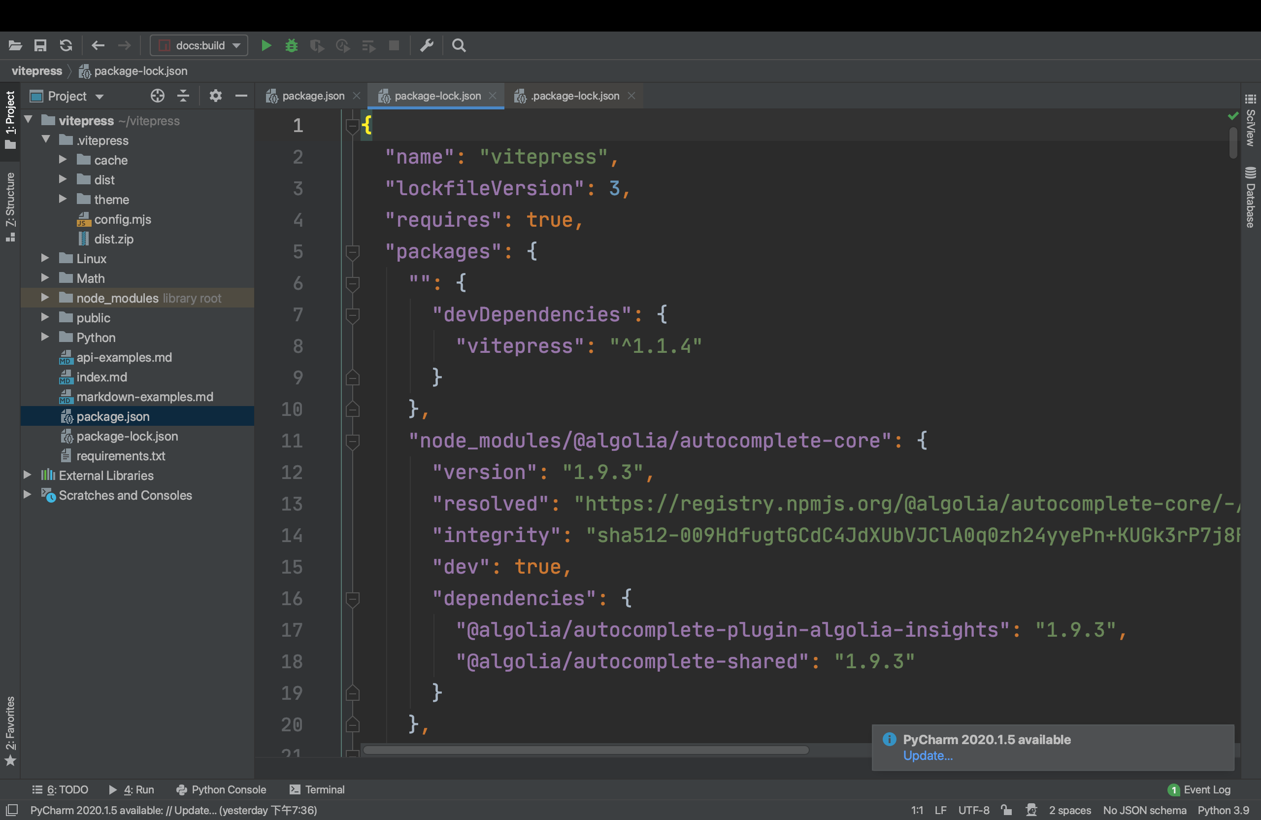The width and height of the screenshot is (1261, 820).
Task: Change the UTF-8 file encoding
Action: pos(973,810)
